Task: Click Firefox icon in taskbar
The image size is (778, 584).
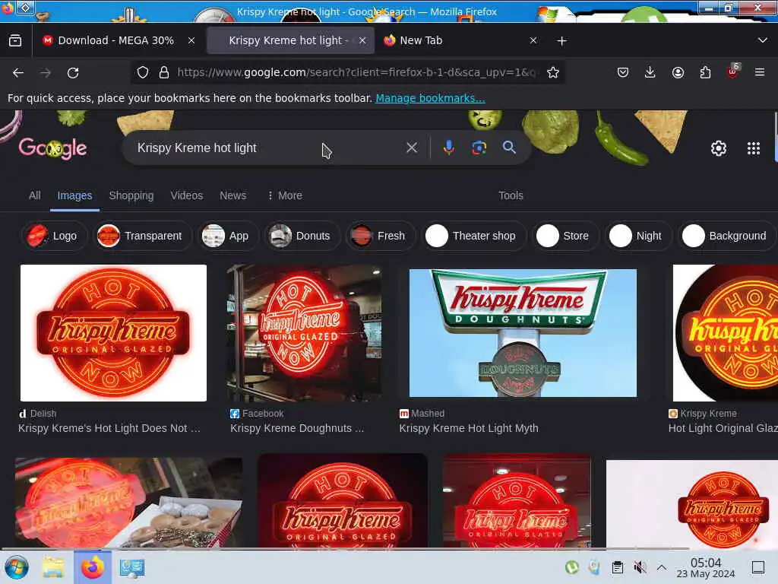Action: pos(93,567)
